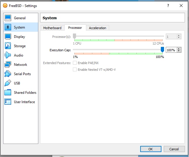The height and width of the screenshot is (157, 189).
Task: Open the Storage disk icon
Action: 8,46
